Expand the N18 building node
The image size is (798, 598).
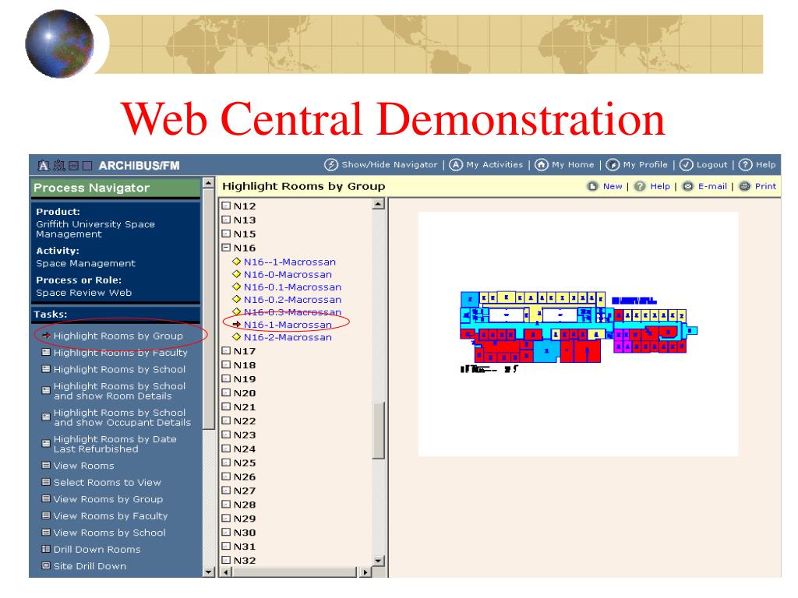click(227, 364)
